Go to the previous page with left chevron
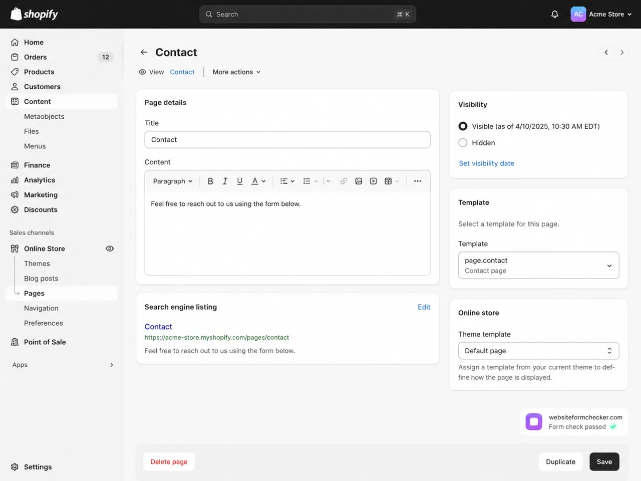The width and height of the screenshot is (641, 481). pos(606,52)
